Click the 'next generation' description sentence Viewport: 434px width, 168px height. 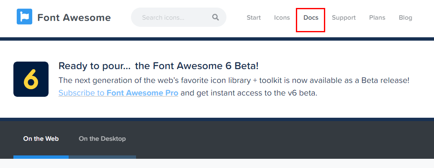[234, 81]
